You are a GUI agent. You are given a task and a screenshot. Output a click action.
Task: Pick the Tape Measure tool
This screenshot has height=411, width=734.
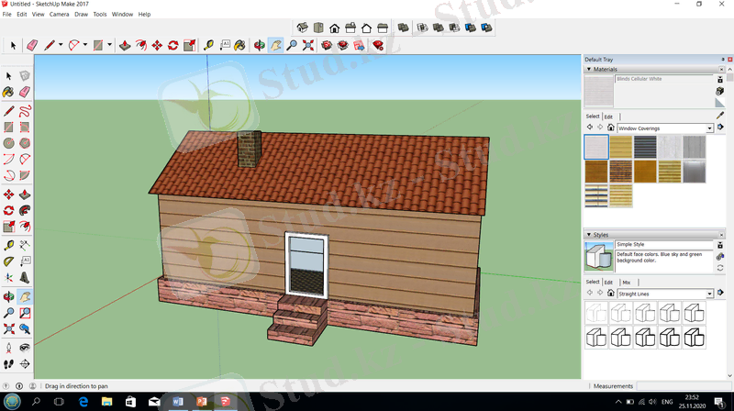tap(208, 44)
